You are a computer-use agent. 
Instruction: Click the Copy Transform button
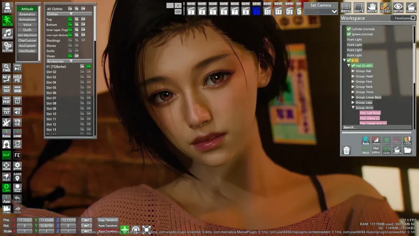click(108, 220)
